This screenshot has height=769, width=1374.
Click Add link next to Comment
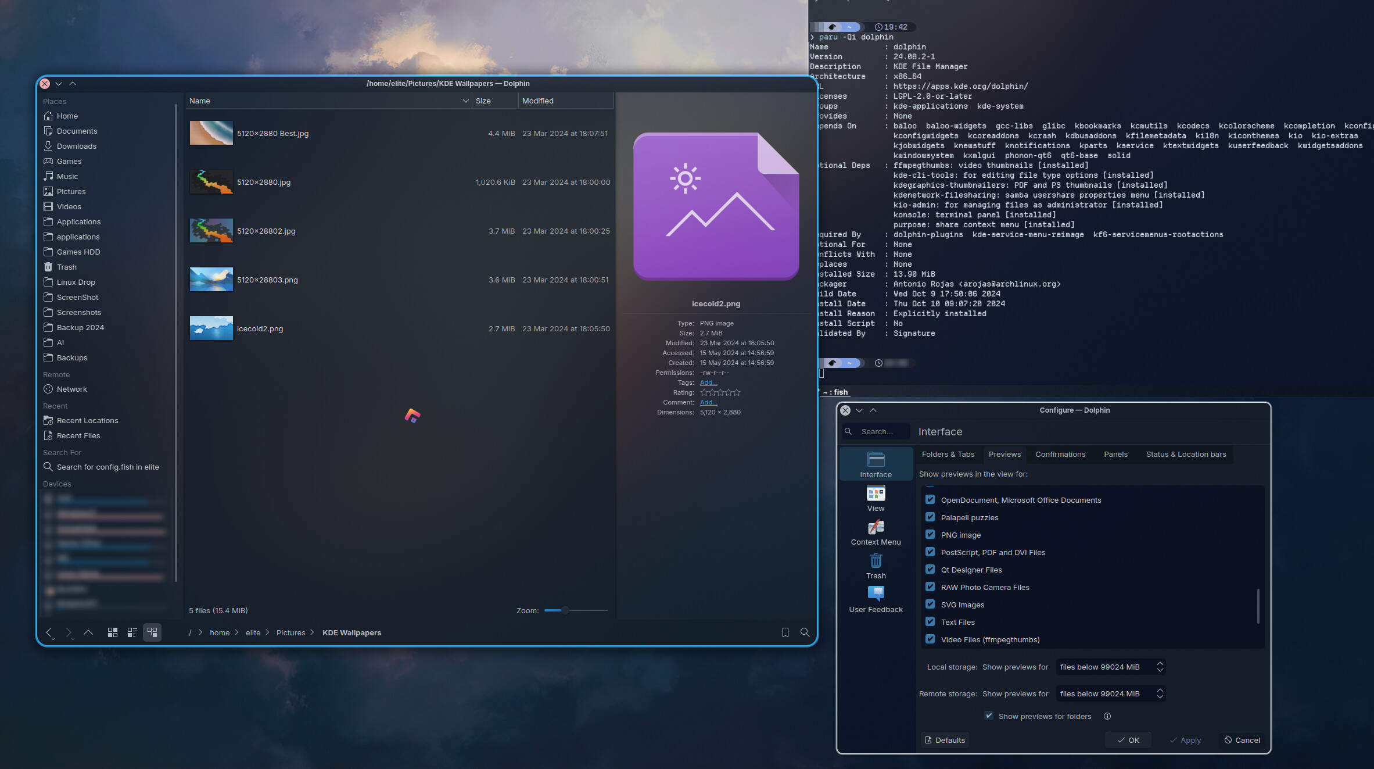(x=708, y=402)
